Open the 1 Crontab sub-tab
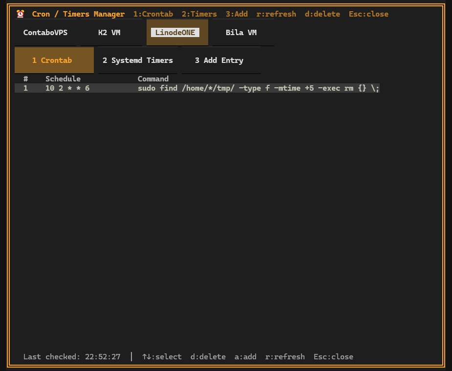The image size is (452, 371). tap(54, 60)
